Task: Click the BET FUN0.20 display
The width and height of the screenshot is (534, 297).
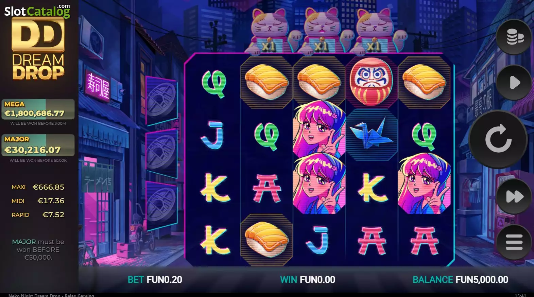Action: 155,280
